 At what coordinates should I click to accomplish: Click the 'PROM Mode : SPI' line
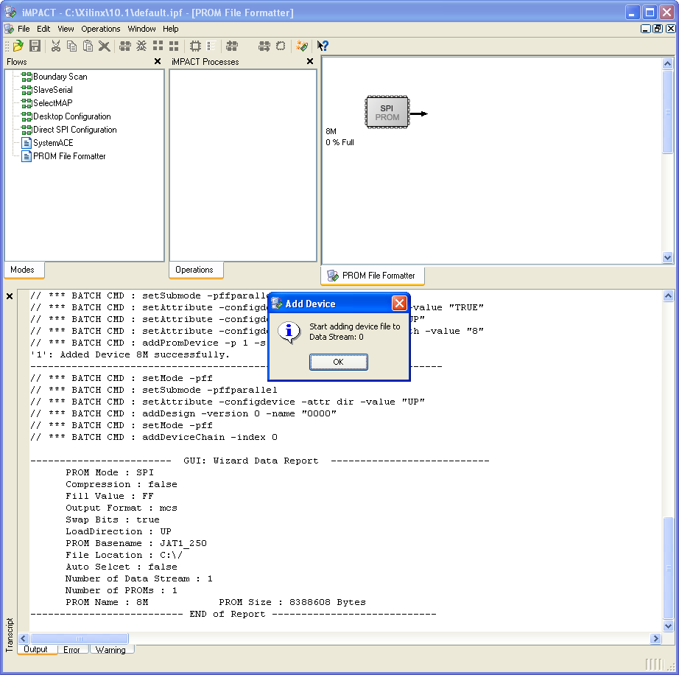[110, 472]
